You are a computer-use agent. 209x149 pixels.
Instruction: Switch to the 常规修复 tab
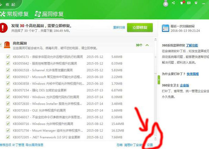tap(14, 14)
